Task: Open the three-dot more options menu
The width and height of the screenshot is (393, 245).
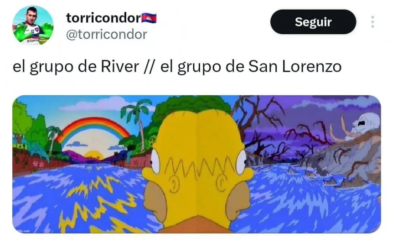Action: [372, 22]
